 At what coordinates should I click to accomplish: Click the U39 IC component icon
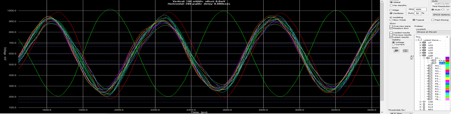424,56
